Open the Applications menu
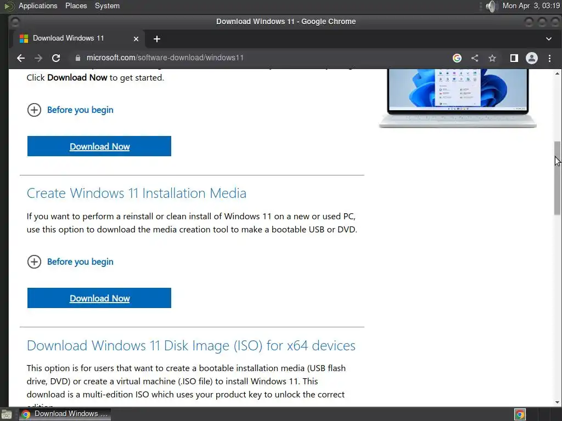 38,5
